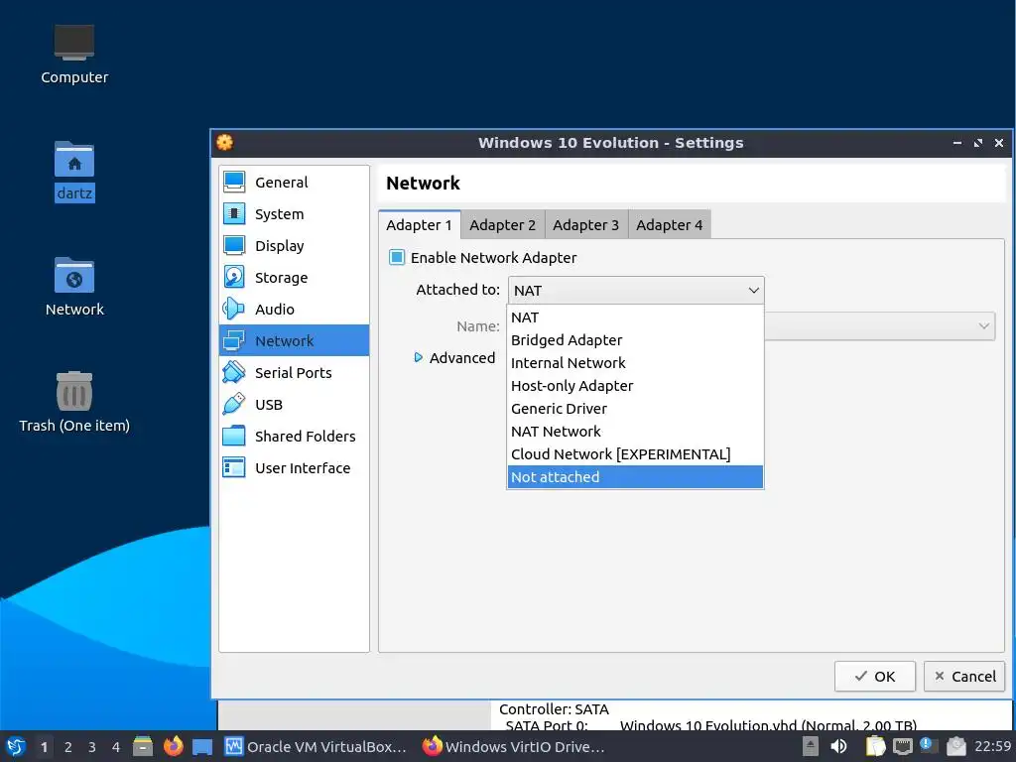
Task: Switch to virtual desktop 3
Action: pyautogui.click(x=92, y=747)
